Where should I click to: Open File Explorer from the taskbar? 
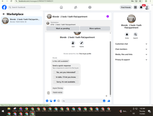(9, 109)
